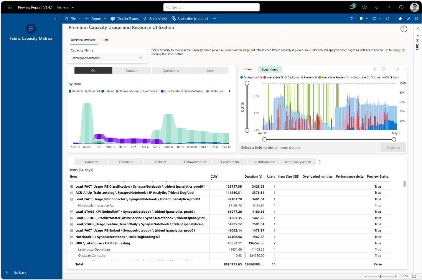The height and width of the screenshot is (280, 422).
Task: Reset report to default view
Action: [x=352, y=19]
